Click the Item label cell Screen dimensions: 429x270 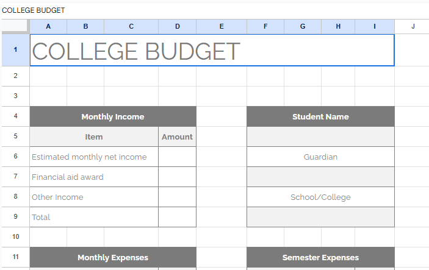[x=94, y=137]
